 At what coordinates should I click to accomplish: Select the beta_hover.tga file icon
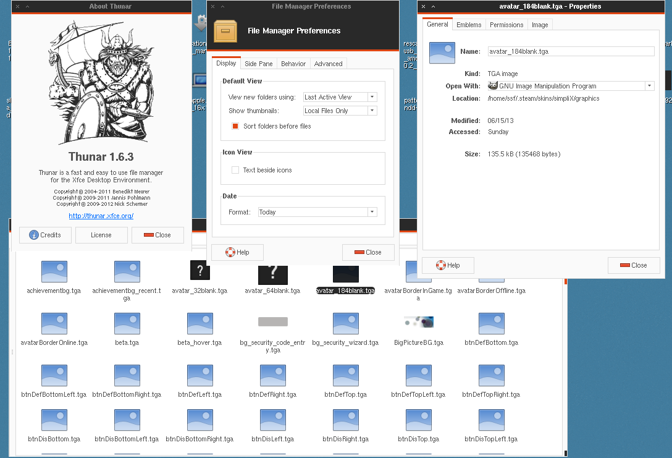point(199,324)
